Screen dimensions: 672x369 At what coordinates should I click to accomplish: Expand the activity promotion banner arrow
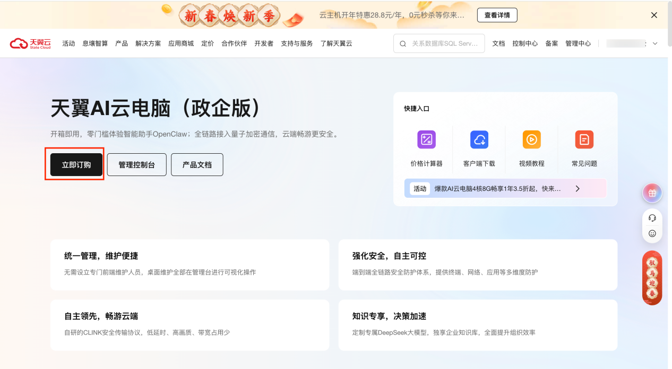(x=578, y=188)
